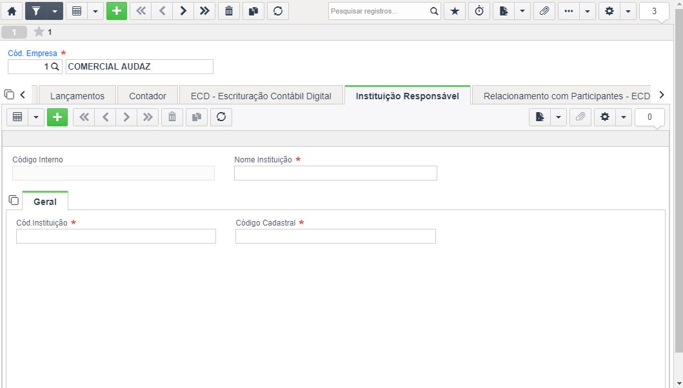Click the filter funnel icon
This screenshot has height=388, width=683.
pyautogui.click(x=35, y=11)
